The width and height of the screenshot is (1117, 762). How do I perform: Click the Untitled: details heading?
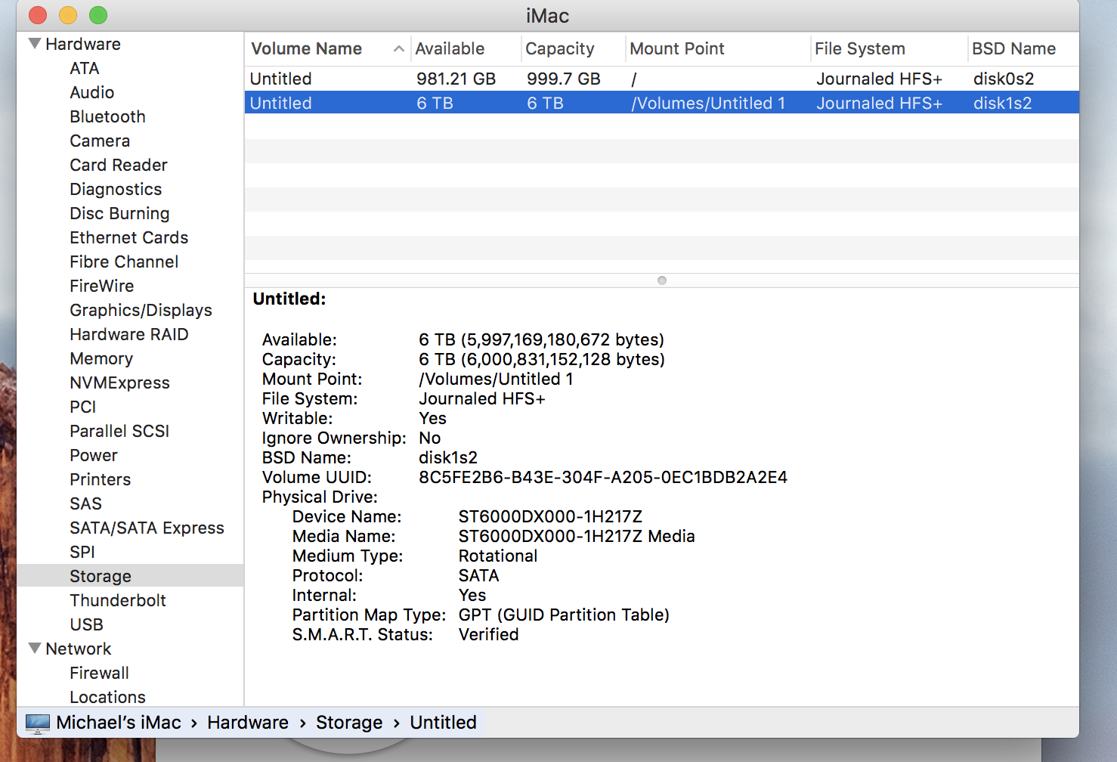coord(289,299)
